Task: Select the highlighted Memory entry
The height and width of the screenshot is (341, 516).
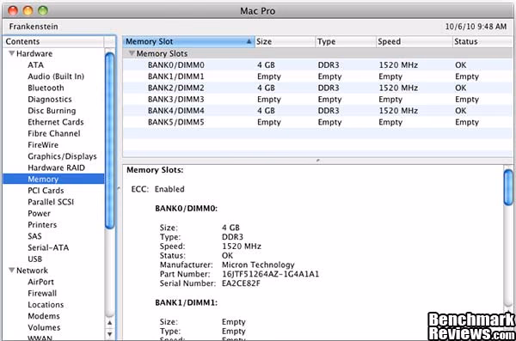Action: [x=53, y=180]
